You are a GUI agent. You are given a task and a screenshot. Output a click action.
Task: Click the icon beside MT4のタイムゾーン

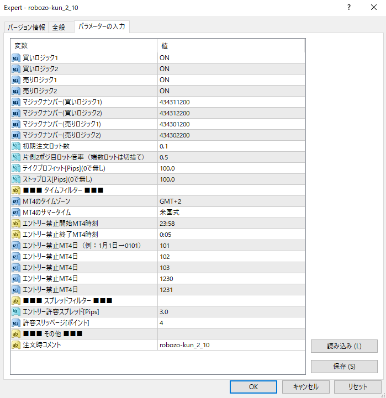[16, 201]
